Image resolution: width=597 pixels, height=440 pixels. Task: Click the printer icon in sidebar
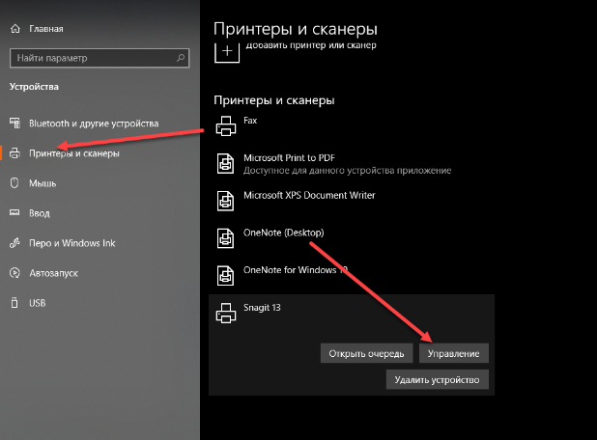click(14, 152)
